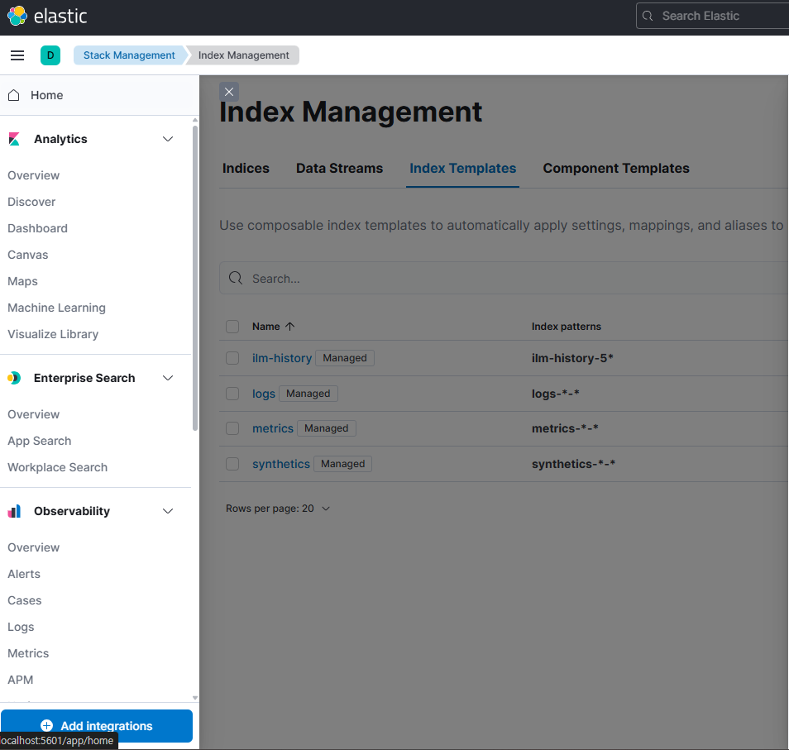The image size is (789, 750).
Task: Click the Enterprise Search icon
Action: tap(15, 378)
